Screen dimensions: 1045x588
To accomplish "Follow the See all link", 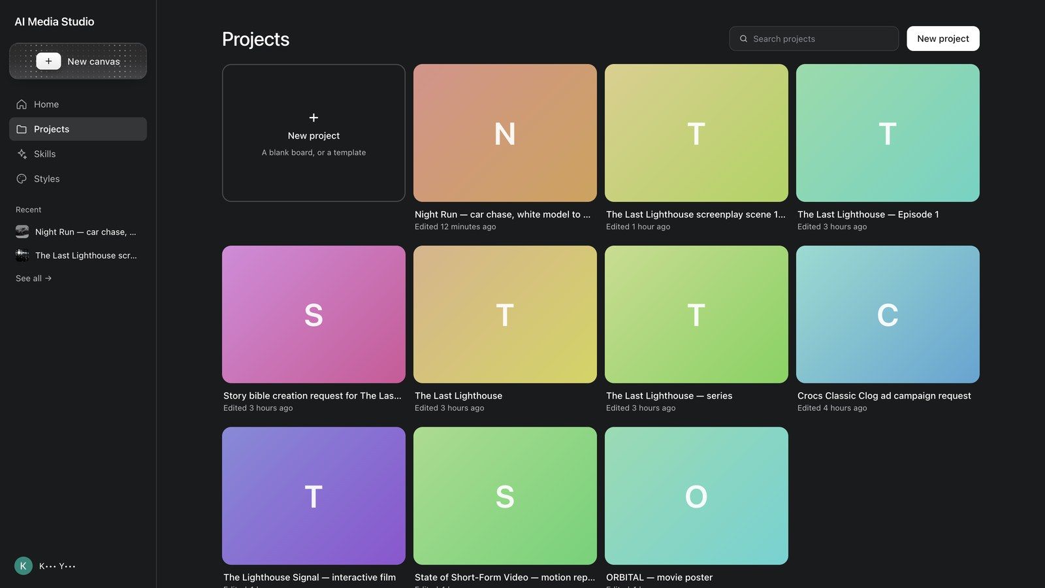I will point(33,278).
